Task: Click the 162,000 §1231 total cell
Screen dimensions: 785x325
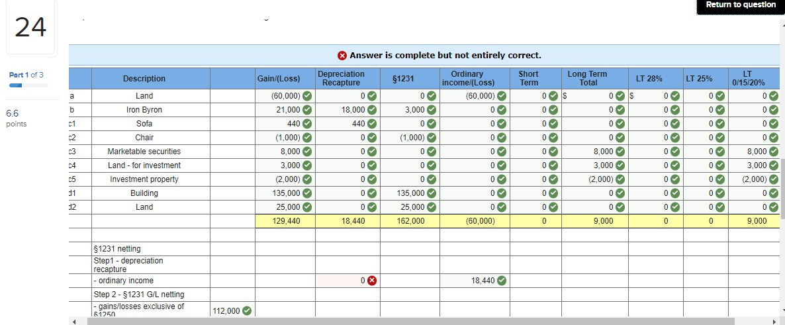Action: [x=410, y=221]
